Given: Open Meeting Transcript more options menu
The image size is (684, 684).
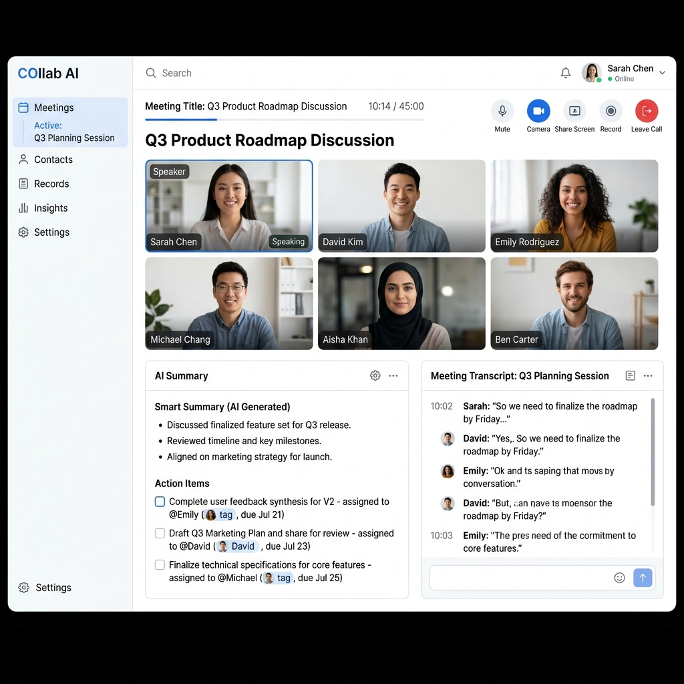Looking at the screenshot, I should click(x=648, y=375).
